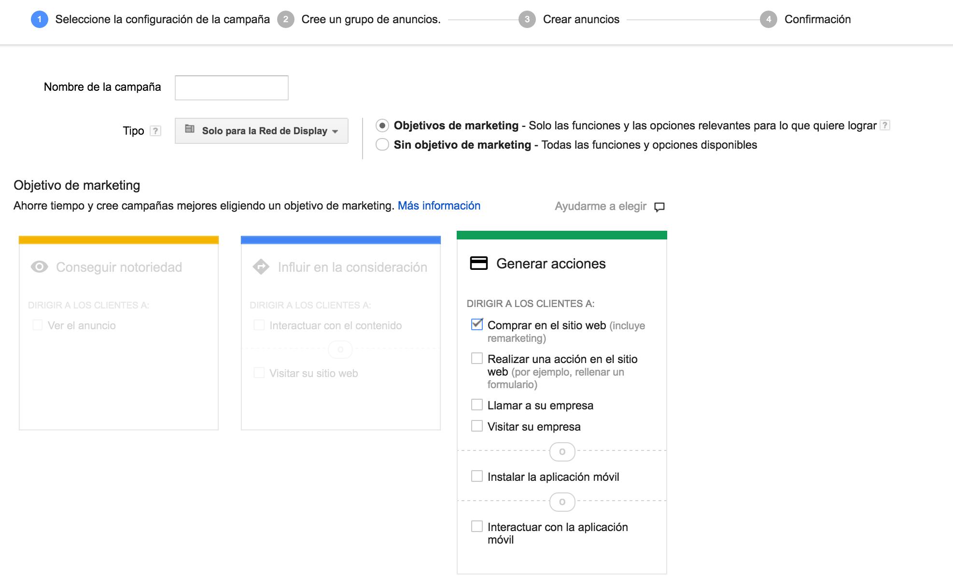Open the Solo para la Red de Display dropdown
Image resolution: width=953 pixels, height=588 pixels.
261,131
